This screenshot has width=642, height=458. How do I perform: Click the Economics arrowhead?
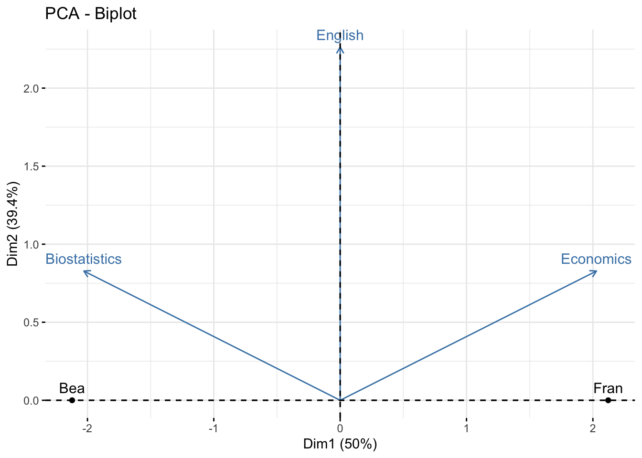pyautogui.click(x=596, y=271)
